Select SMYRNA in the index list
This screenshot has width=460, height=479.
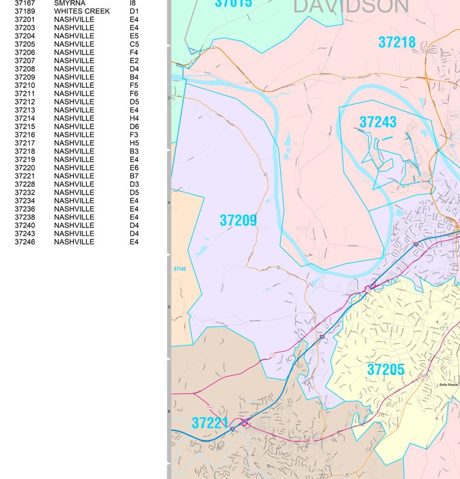point(70,4)
